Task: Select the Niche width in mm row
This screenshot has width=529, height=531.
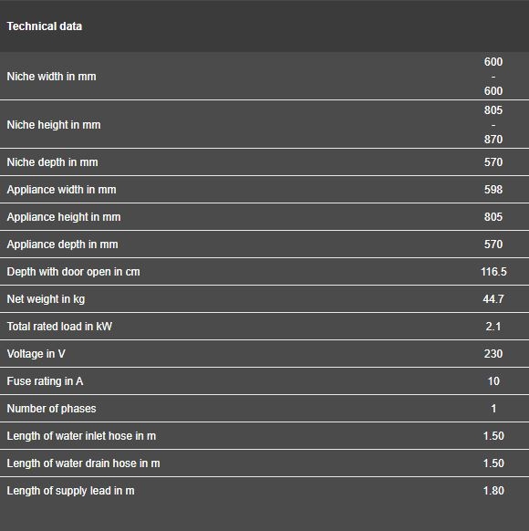Action: 264,76
